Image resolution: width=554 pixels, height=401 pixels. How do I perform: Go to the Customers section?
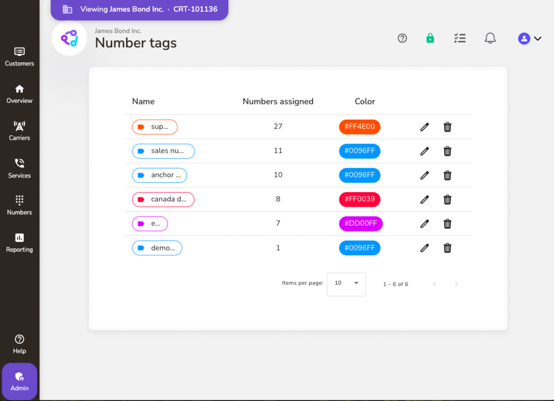pos(19,57)
